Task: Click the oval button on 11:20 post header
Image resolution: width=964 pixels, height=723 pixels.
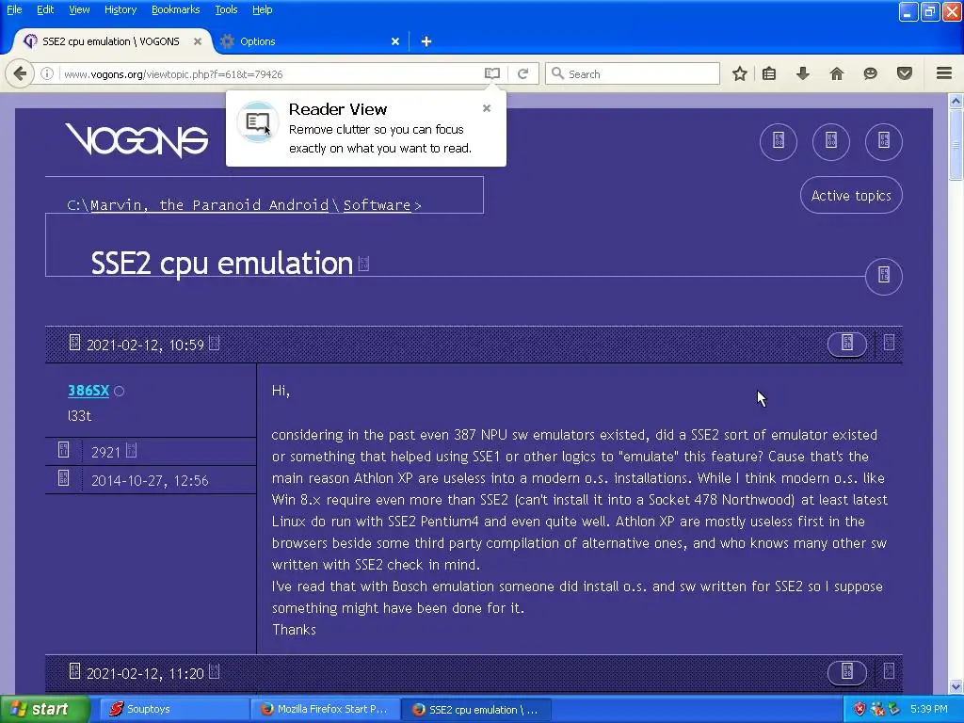Action: 847,672
